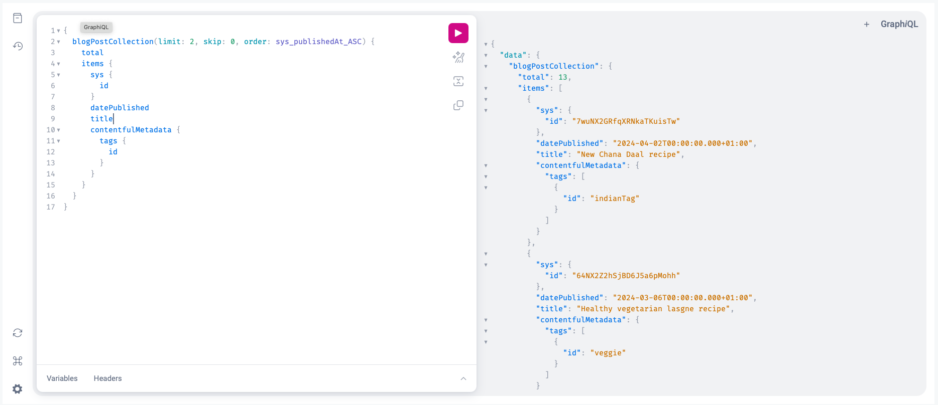The height and width of the screenshot is (405, 938).
Task: Fold the contentfulMetadata block on line 10
Action: 59,130
